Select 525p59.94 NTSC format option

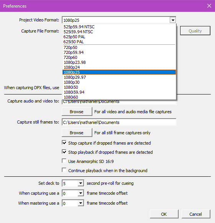[119, 27]
